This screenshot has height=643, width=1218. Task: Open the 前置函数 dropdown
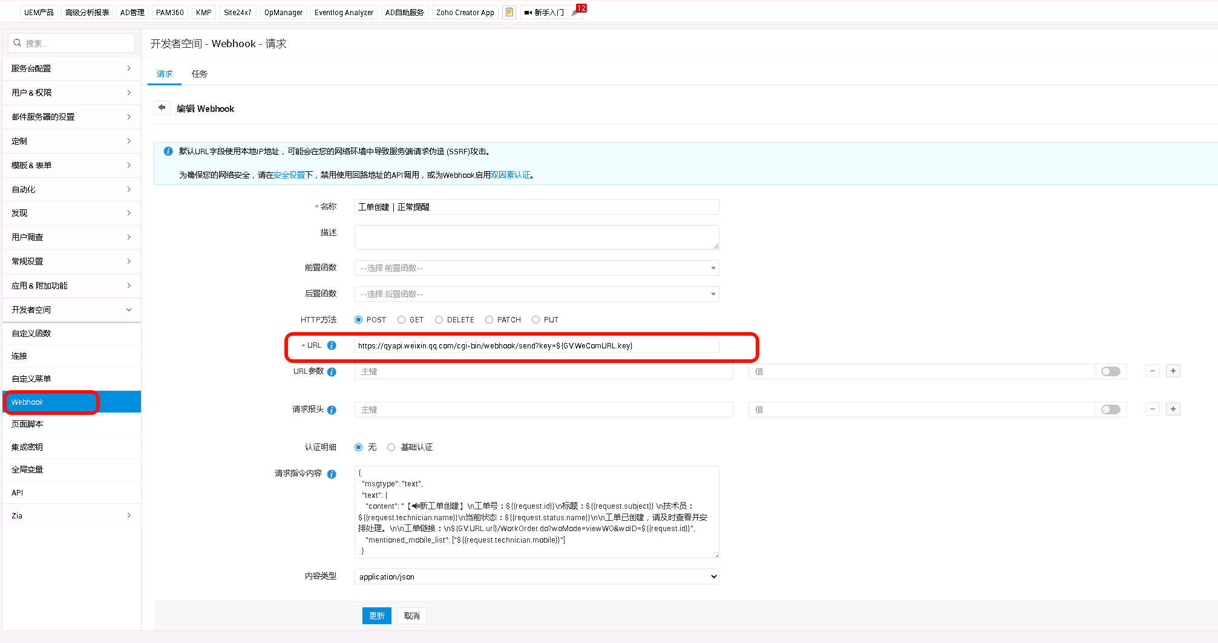(536, 268)
